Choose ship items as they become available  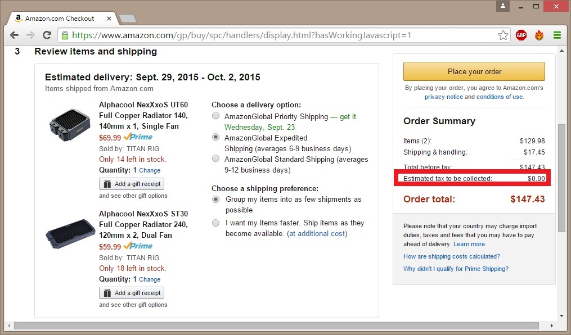[215, 223]
